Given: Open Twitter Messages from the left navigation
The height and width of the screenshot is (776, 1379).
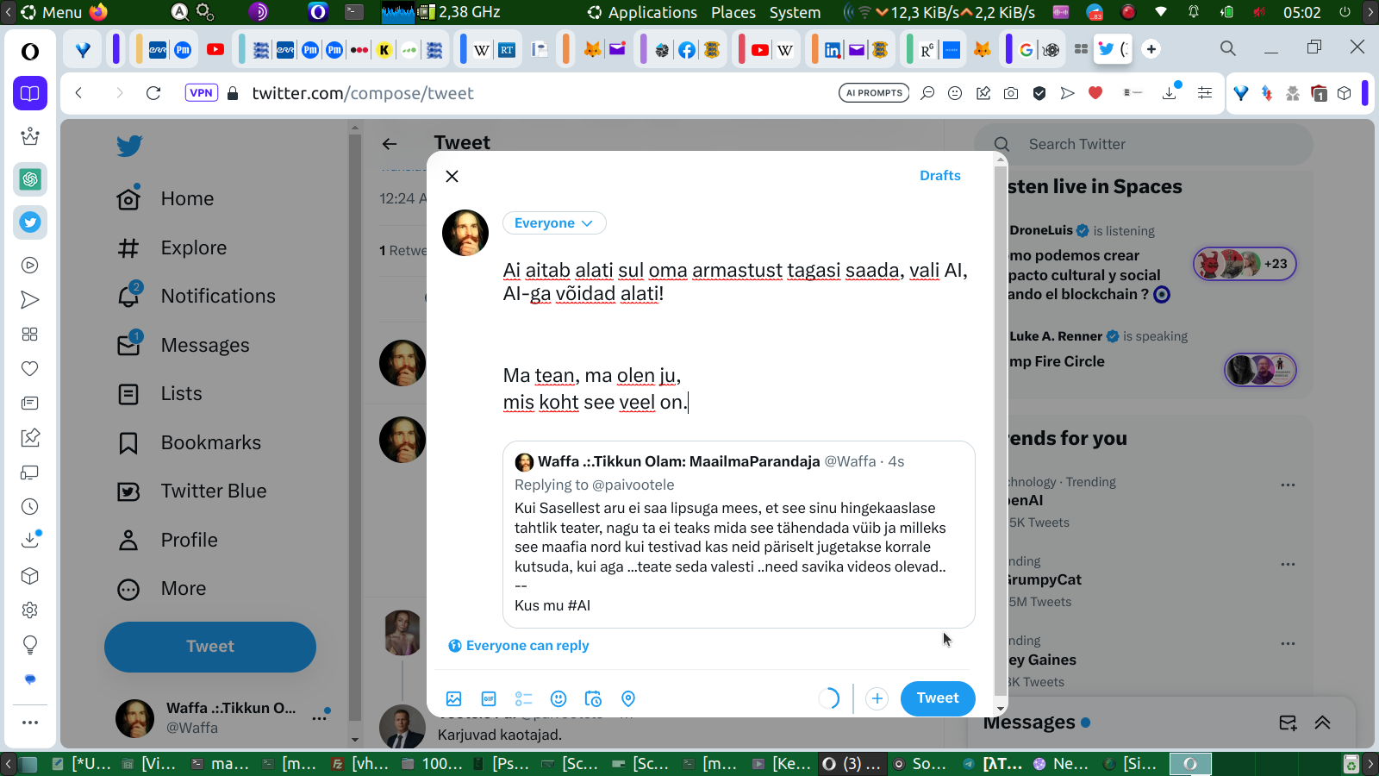Looking at the screenshot, I should [183, 346].
